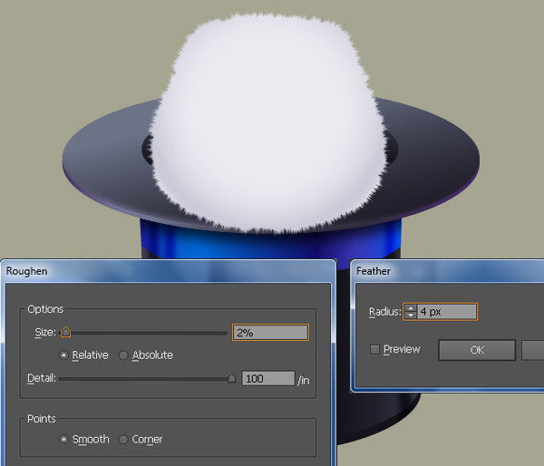
Task: Click the 'Size:' label
Action: tap(45, 333)
